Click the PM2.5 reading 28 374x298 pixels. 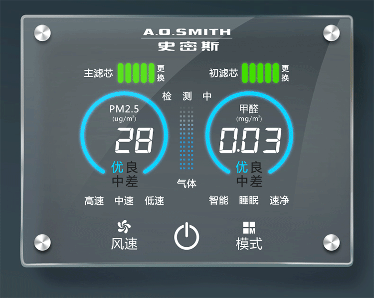[x=134, y=140]
